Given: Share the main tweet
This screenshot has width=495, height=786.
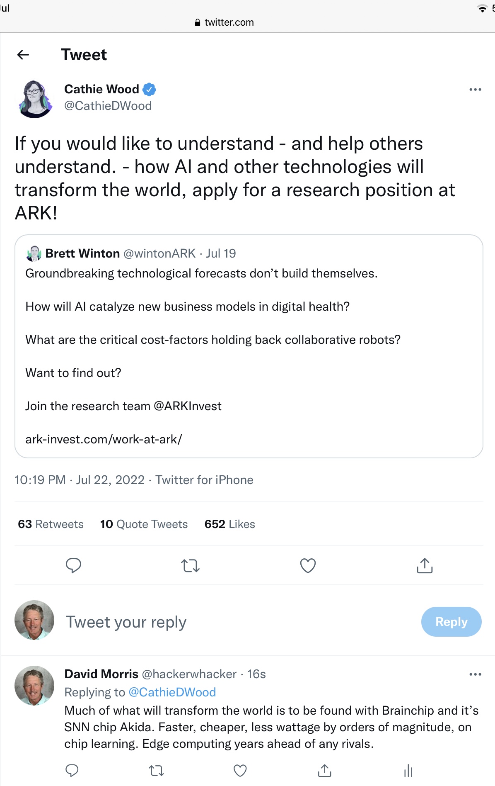Looking at the screenshot, I should coord(425,565).
